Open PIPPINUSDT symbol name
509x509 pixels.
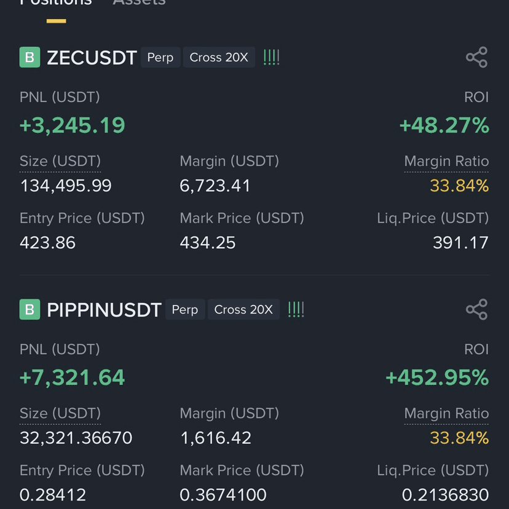coord(104,310)
